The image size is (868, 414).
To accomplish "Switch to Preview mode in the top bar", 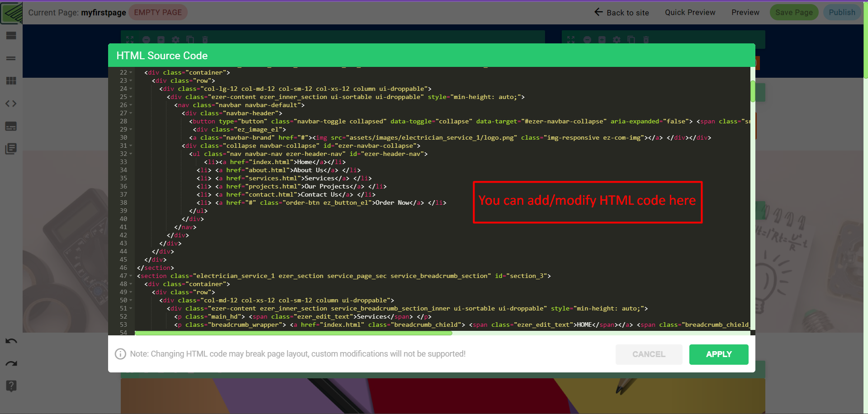I will coord(745,12).
